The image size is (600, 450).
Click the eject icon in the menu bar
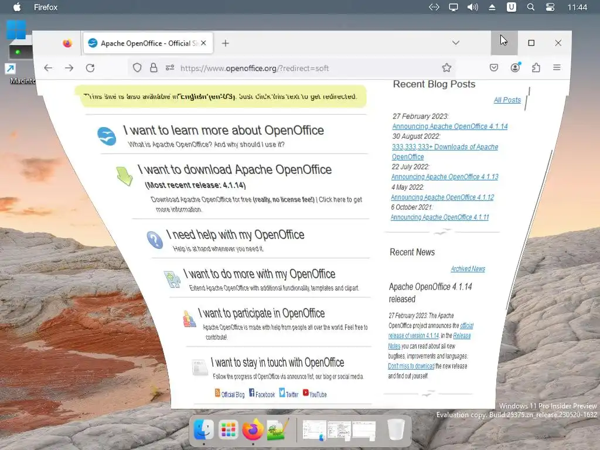point(492,7)
